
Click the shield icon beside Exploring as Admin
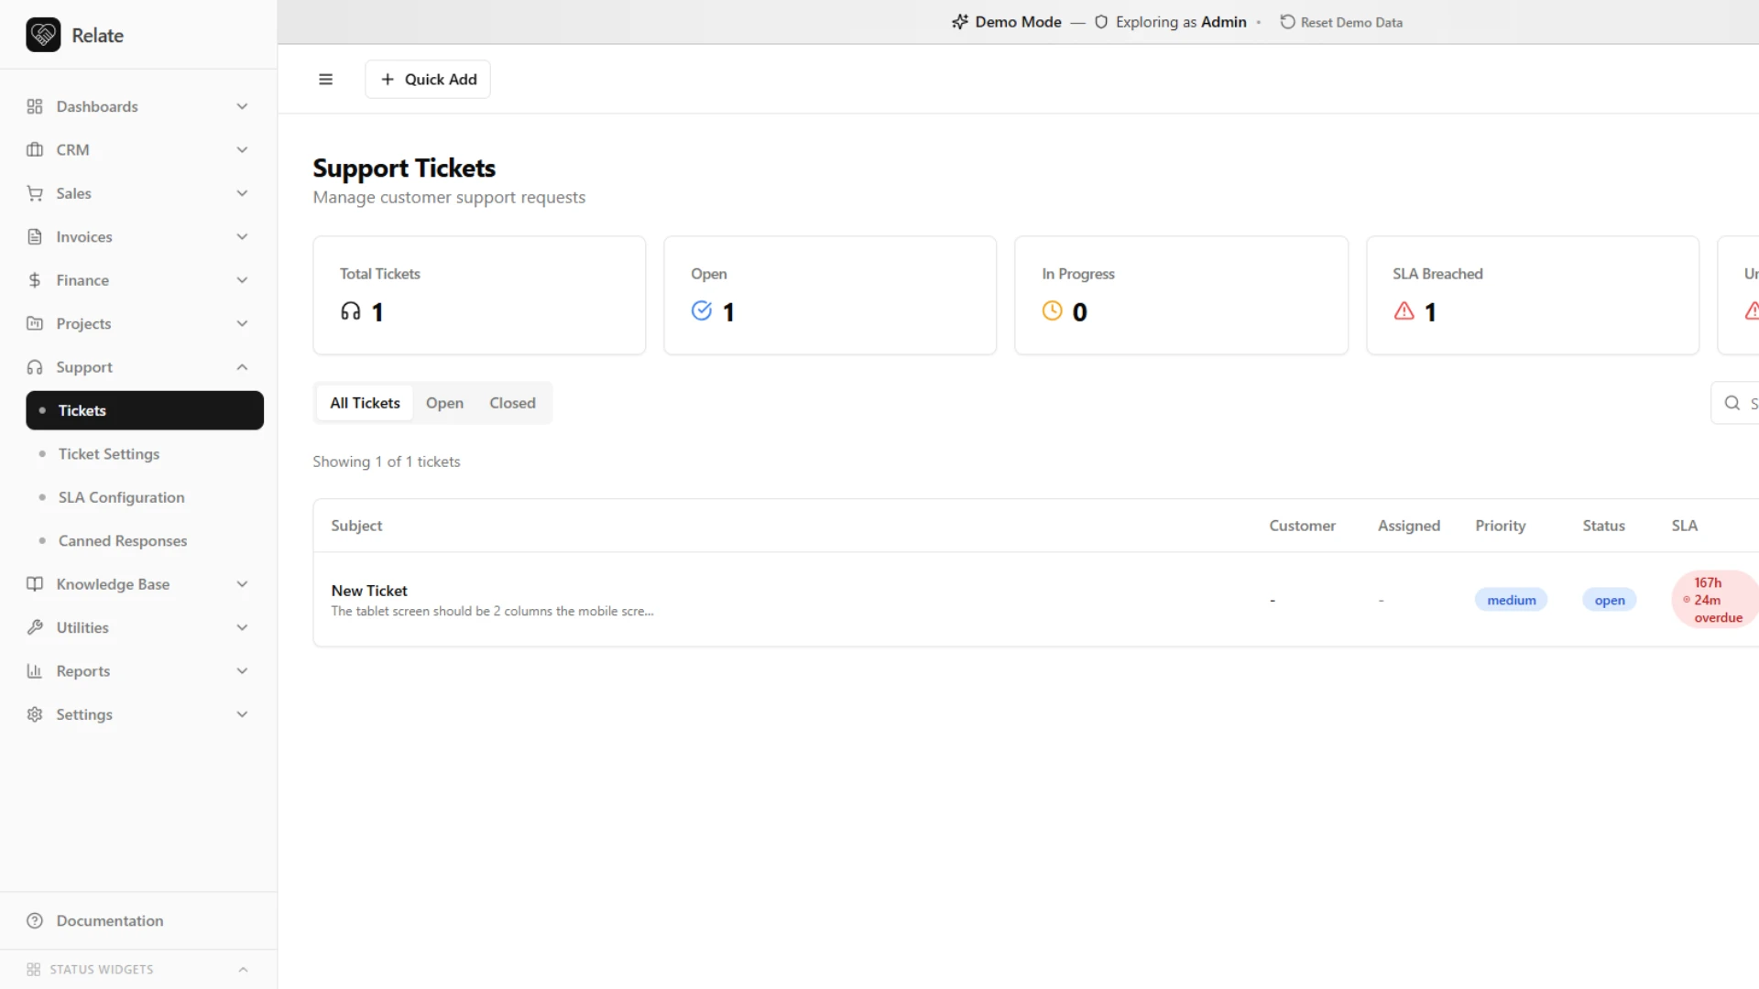tap(1101, 22)
